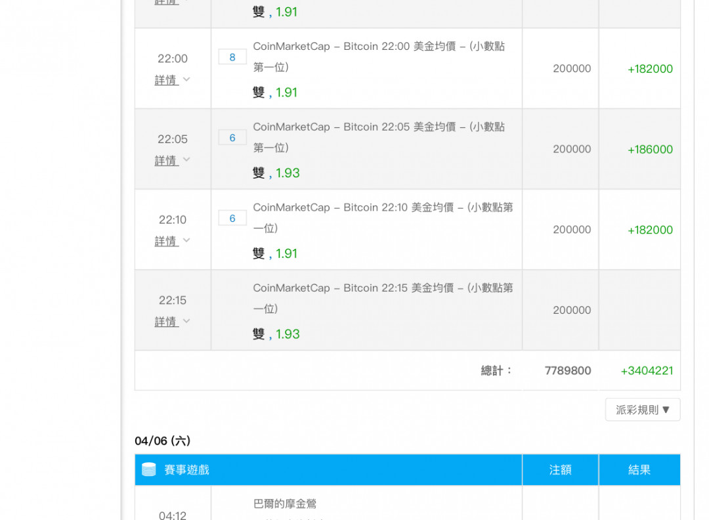Click the 注額 column header

tap(560, 470)
